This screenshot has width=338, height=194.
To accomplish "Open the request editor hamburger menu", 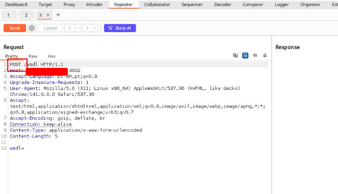I will point(265,55).
